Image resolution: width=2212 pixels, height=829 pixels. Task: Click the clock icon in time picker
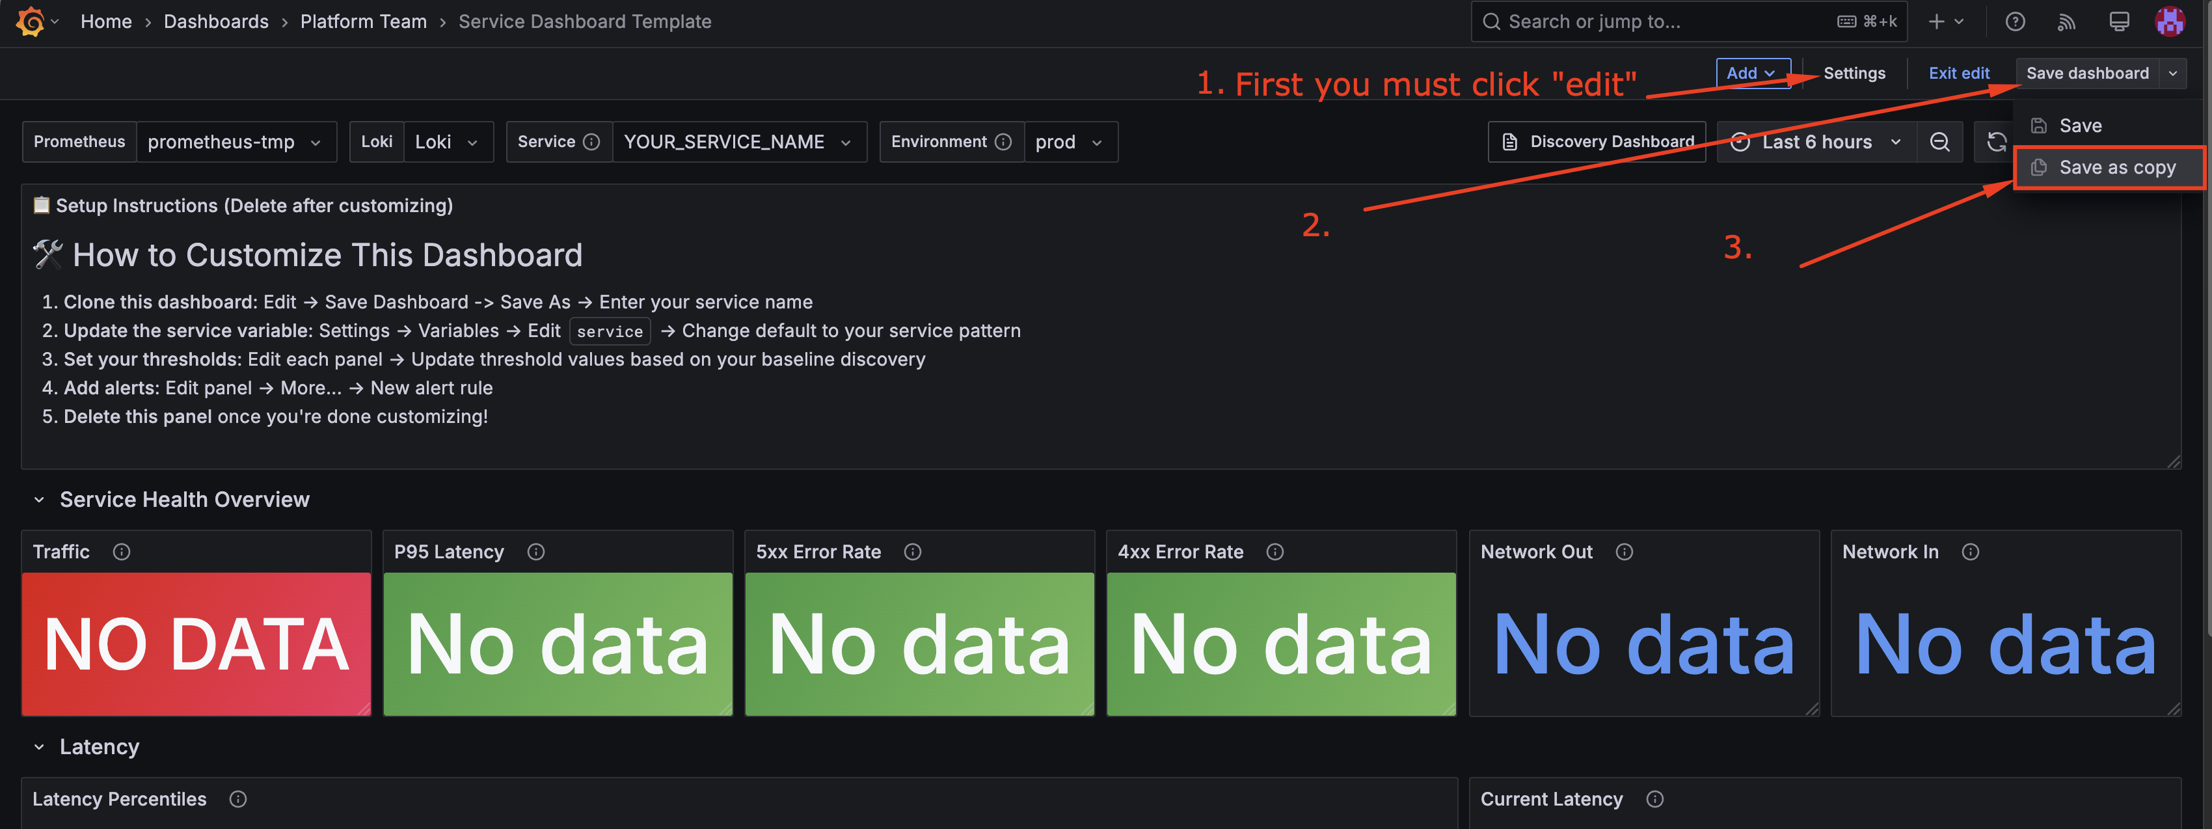point(1740,142)
